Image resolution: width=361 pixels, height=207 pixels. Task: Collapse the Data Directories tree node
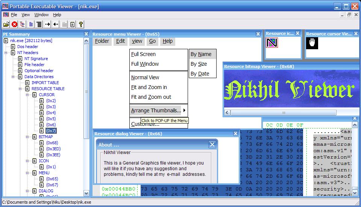tap(13, 77)
